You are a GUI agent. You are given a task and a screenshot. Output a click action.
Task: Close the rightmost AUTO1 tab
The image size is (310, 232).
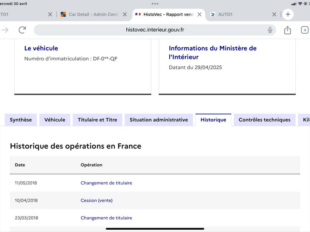274,14
